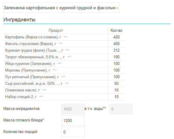Click the ellipsis icon next to Картофель
Image resolution: width=174 pixels, height=139 pixels.
pyautogui.click(x=66, y=37)
